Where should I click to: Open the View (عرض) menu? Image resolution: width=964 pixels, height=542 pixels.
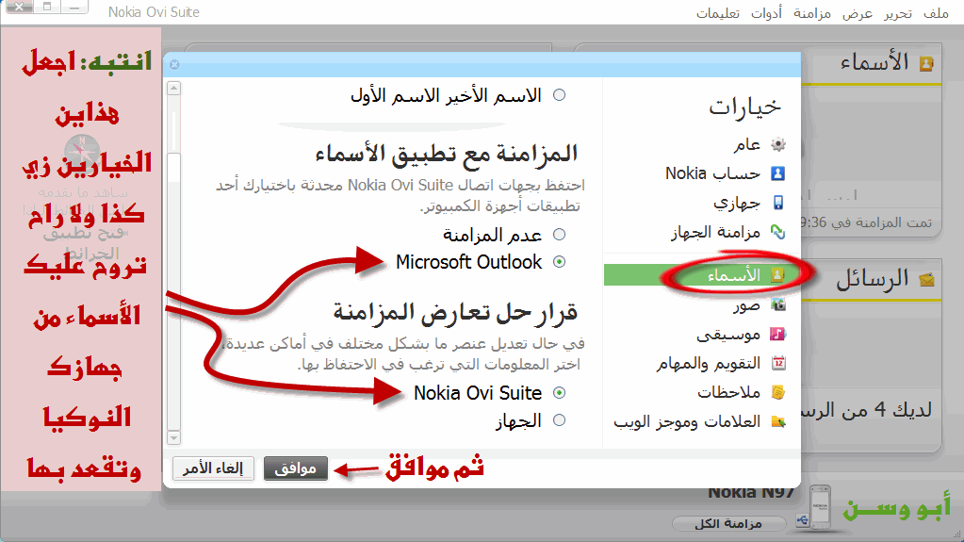coord(858,13)
